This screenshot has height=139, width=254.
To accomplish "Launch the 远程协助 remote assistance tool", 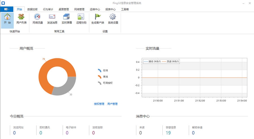I will click(81, 19).
